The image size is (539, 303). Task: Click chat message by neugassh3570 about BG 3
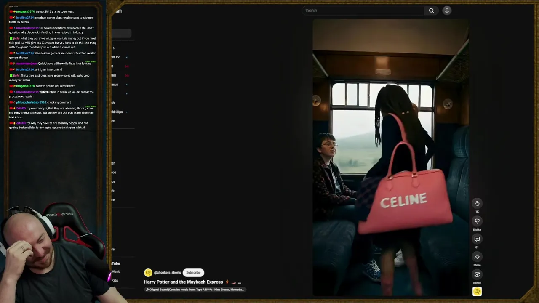[42, 11]
